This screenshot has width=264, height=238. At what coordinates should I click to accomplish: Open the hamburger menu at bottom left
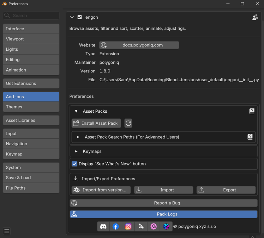click(x=7, y=231)
